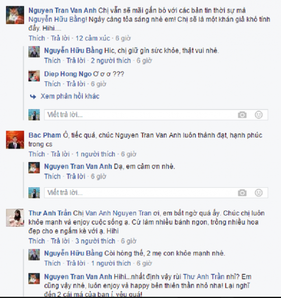Viewport: 281px width, 298px height.
Task: Attach a photo in the first reply box
Action: click(242, 115)
